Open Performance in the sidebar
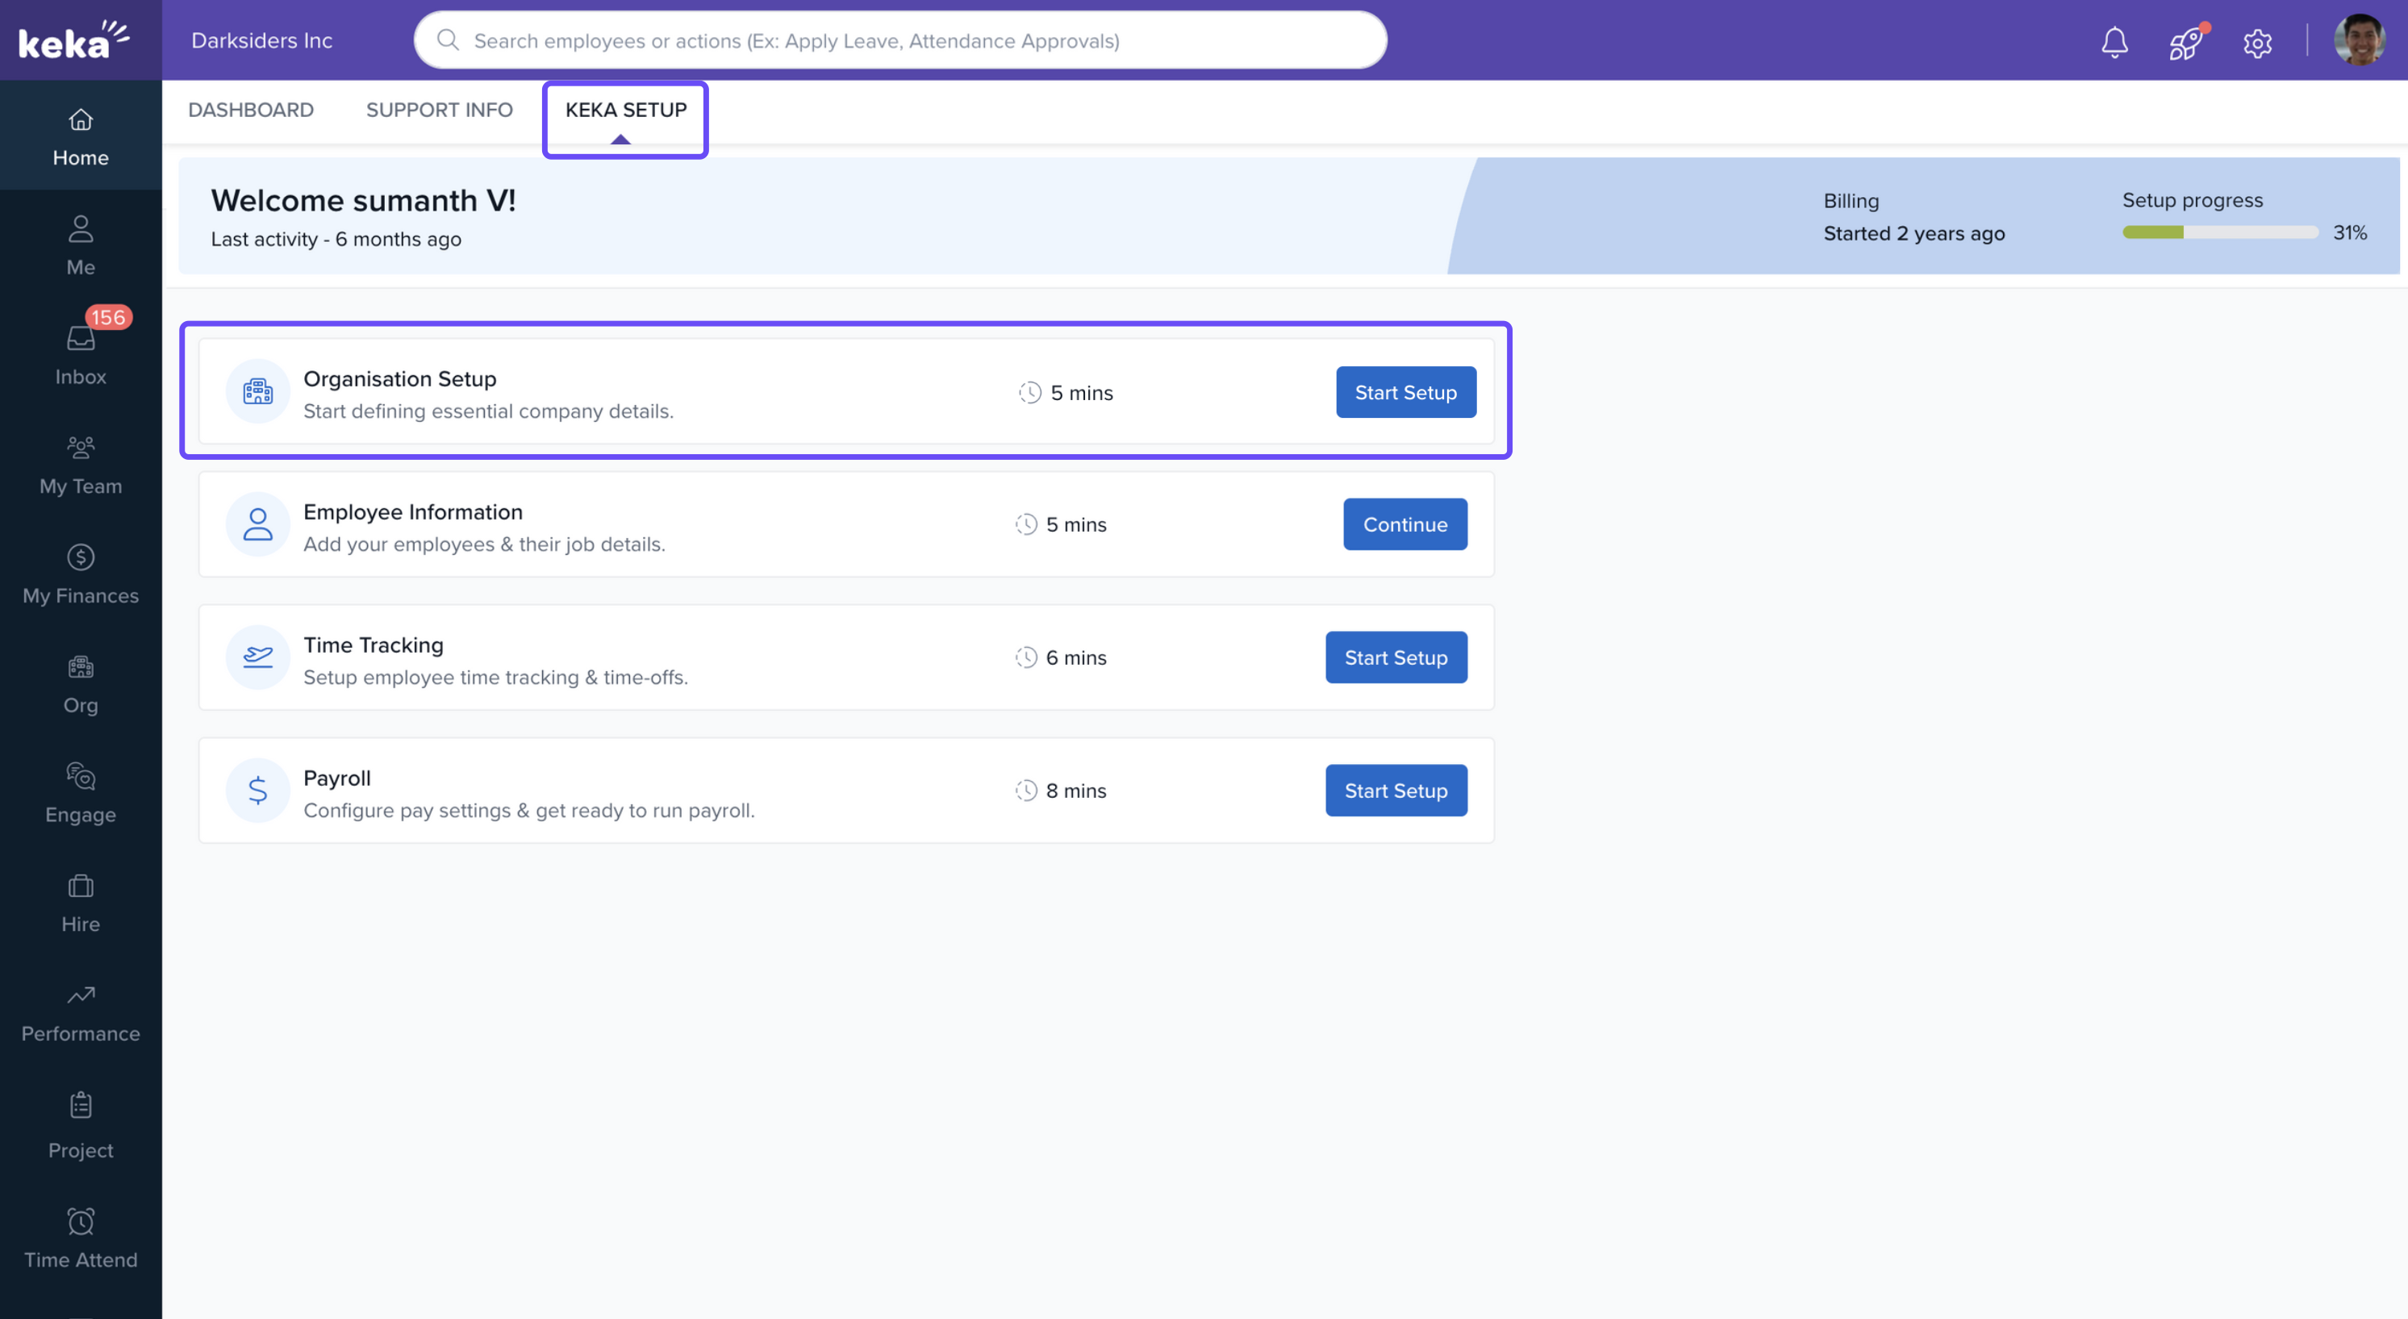Viewport: 2408px width, 1319px height. pos(81,1012)
